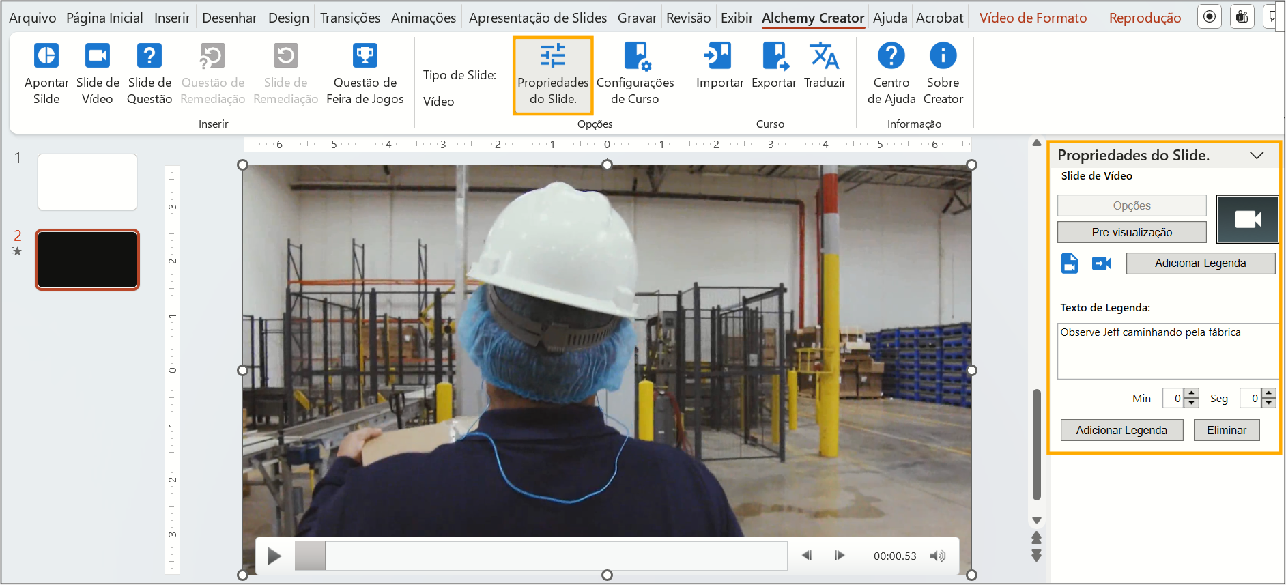
Task: Toggle the Propriedades do Slide panel button
Action: pyautogui.click(x=553, y=75)
